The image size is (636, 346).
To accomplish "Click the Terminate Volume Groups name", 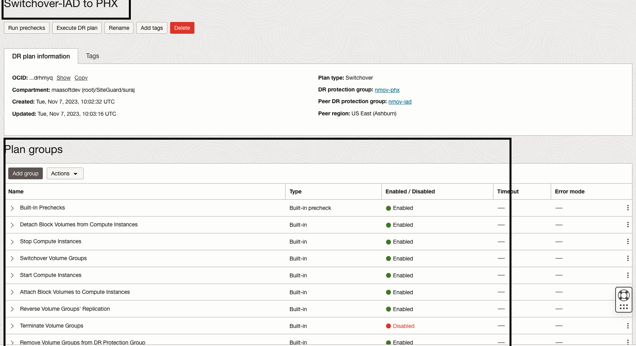I will point(51,326).
